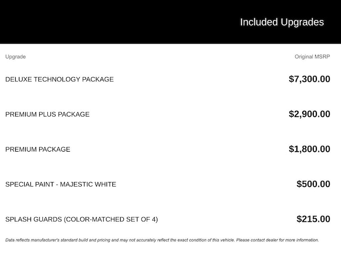Select the $1,800.00 MSRP value

pos(309,149)
